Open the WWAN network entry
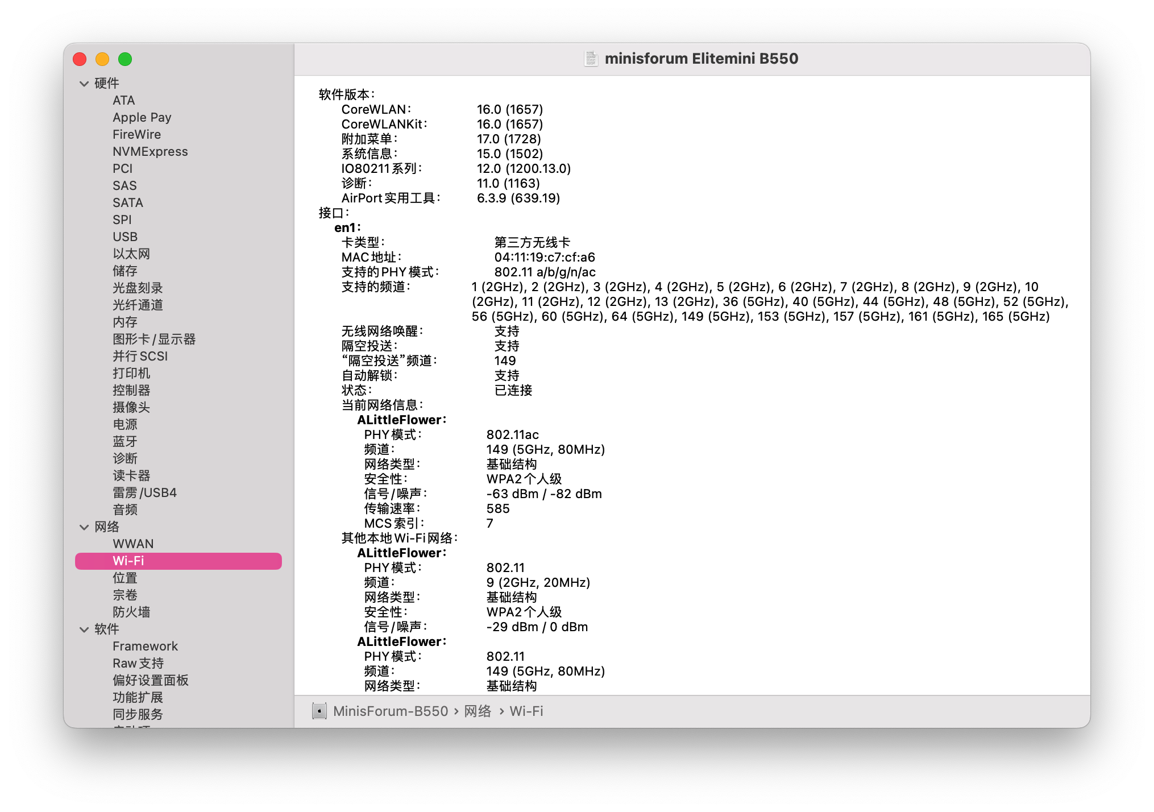The image size is (1154, 812). pos(133,544)
